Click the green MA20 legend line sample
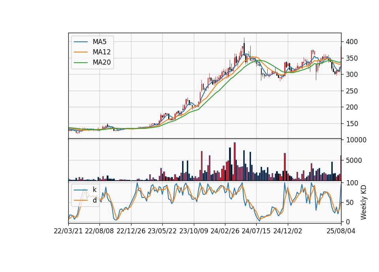This screenshot has height=272, width=379. pos(81,62)
